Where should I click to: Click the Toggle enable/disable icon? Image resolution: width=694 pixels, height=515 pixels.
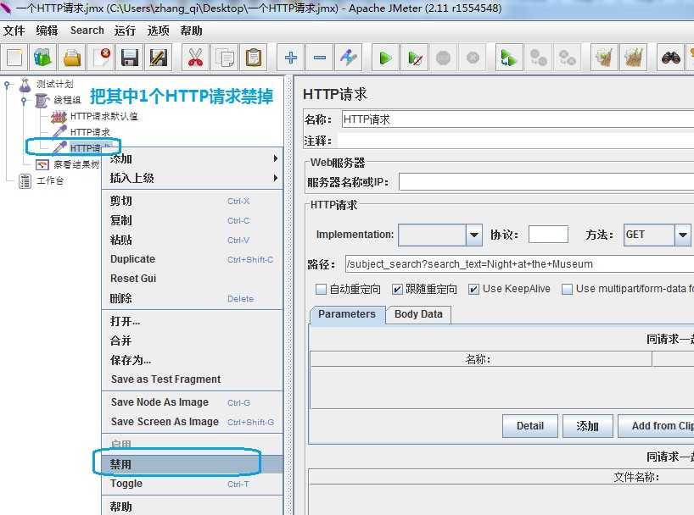coord(349,58)
